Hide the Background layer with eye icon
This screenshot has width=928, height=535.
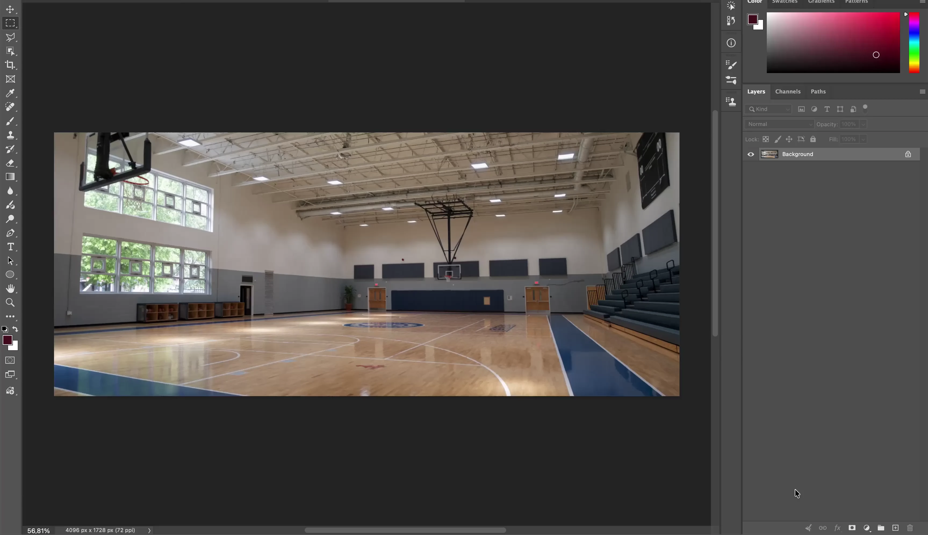click(751, 154)
